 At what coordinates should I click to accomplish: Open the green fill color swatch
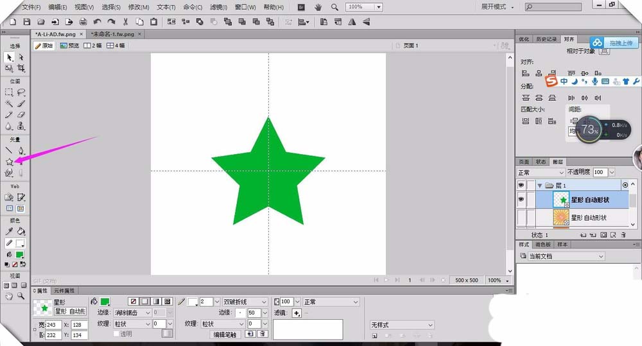click(105, 301)
